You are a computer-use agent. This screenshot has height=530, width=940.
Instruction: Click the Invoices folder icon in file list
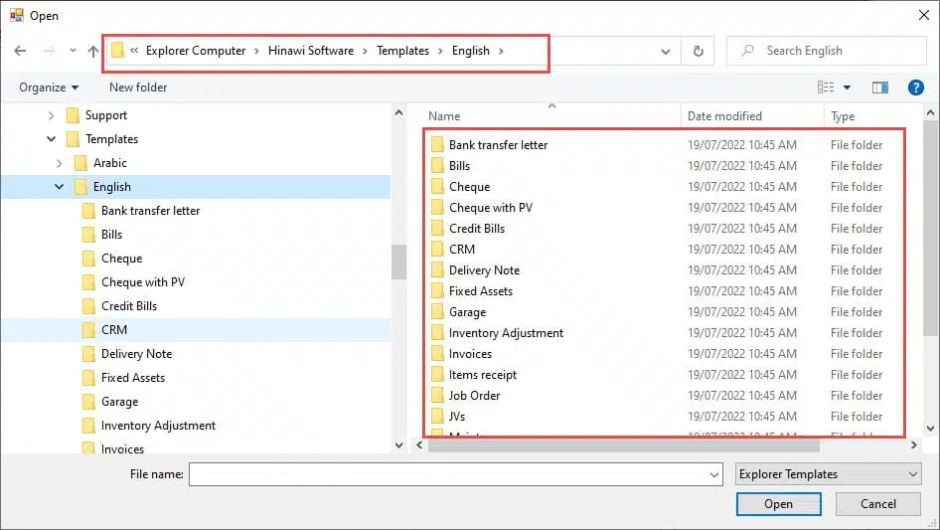tap(437, 354)
